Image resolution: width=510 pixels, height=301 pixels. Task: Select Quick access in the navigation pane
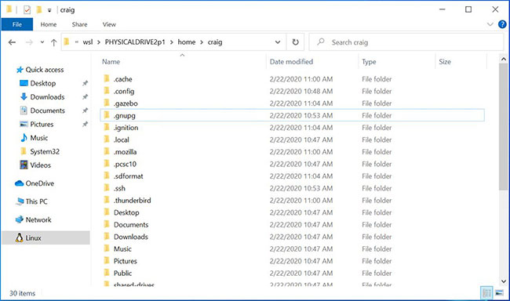coord(45,70)
